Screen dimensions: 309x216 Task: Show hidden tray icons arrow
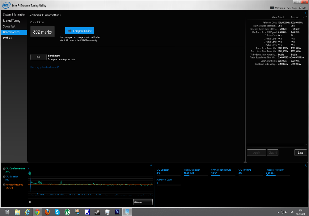278,212
